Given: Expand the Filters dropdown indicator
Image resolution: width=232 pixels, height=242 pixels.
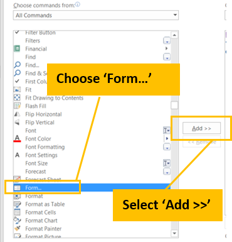Looking at the screenshot, I should coord(167,41).
